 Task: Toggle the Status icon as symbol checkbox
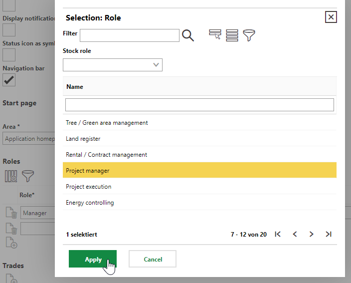pyautogui.click(x=9, y=55)
